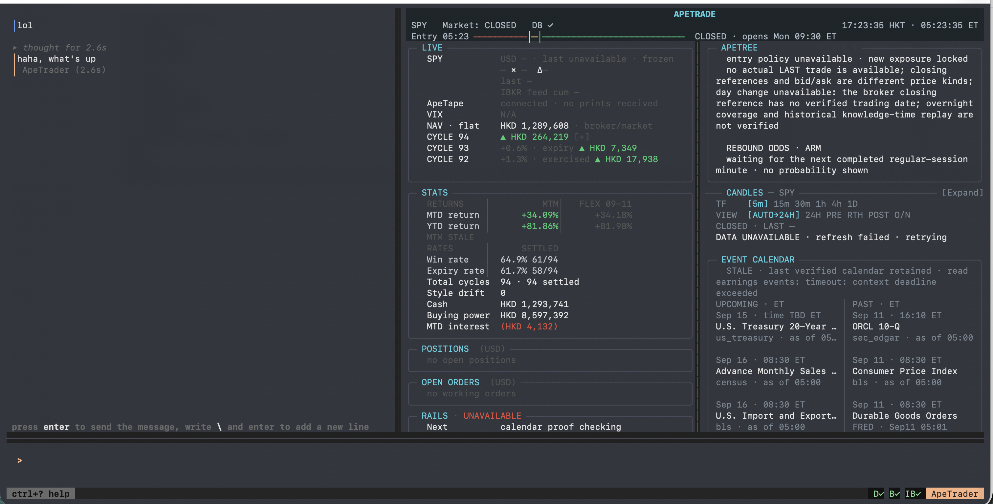Click the FLEX 09-11 column header

tap(605, 204)
